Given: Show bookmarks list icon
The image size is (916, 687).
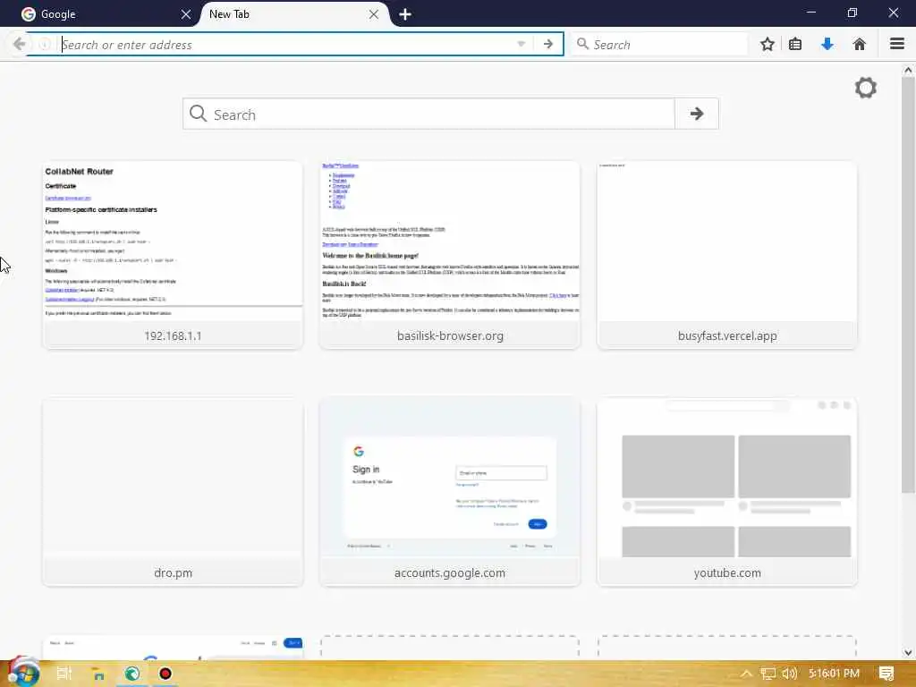Looking at the screenshot, I should (x=795, y=44).
